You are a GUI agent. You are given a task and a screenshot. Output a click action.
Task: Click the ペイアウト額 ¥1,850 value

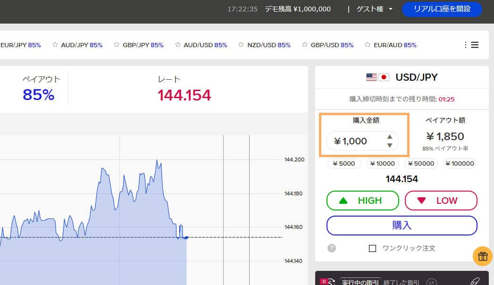click(x=445, y=136)
